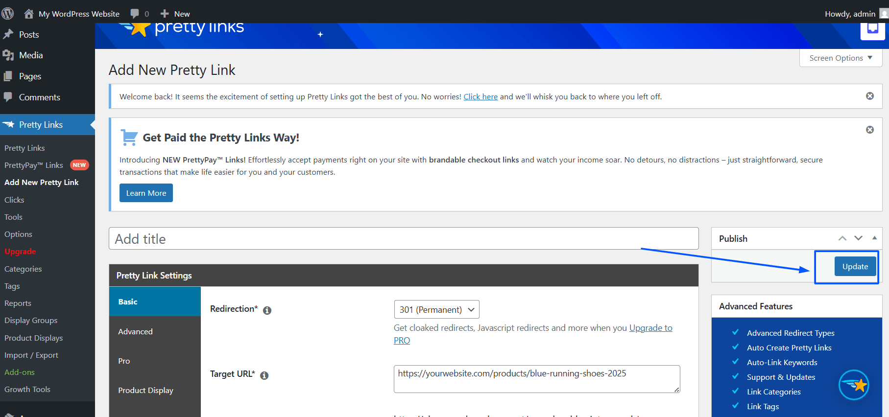
Task: Click Auto-Link Keywords feature text
Action: 782,362
